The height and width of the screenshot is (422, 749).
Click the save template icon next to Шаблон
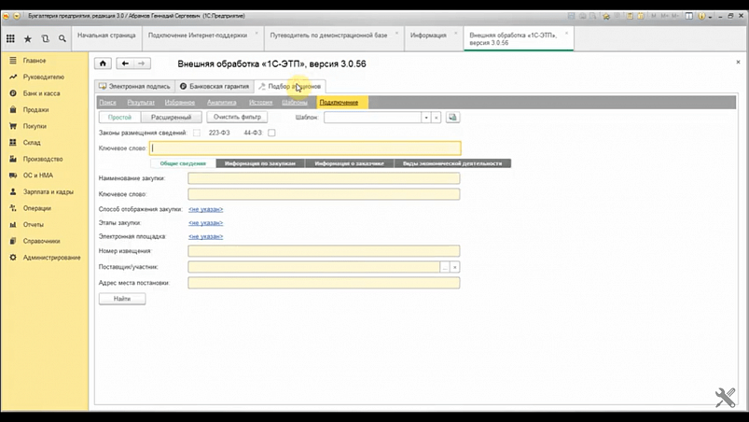click(x=453, y=118)
